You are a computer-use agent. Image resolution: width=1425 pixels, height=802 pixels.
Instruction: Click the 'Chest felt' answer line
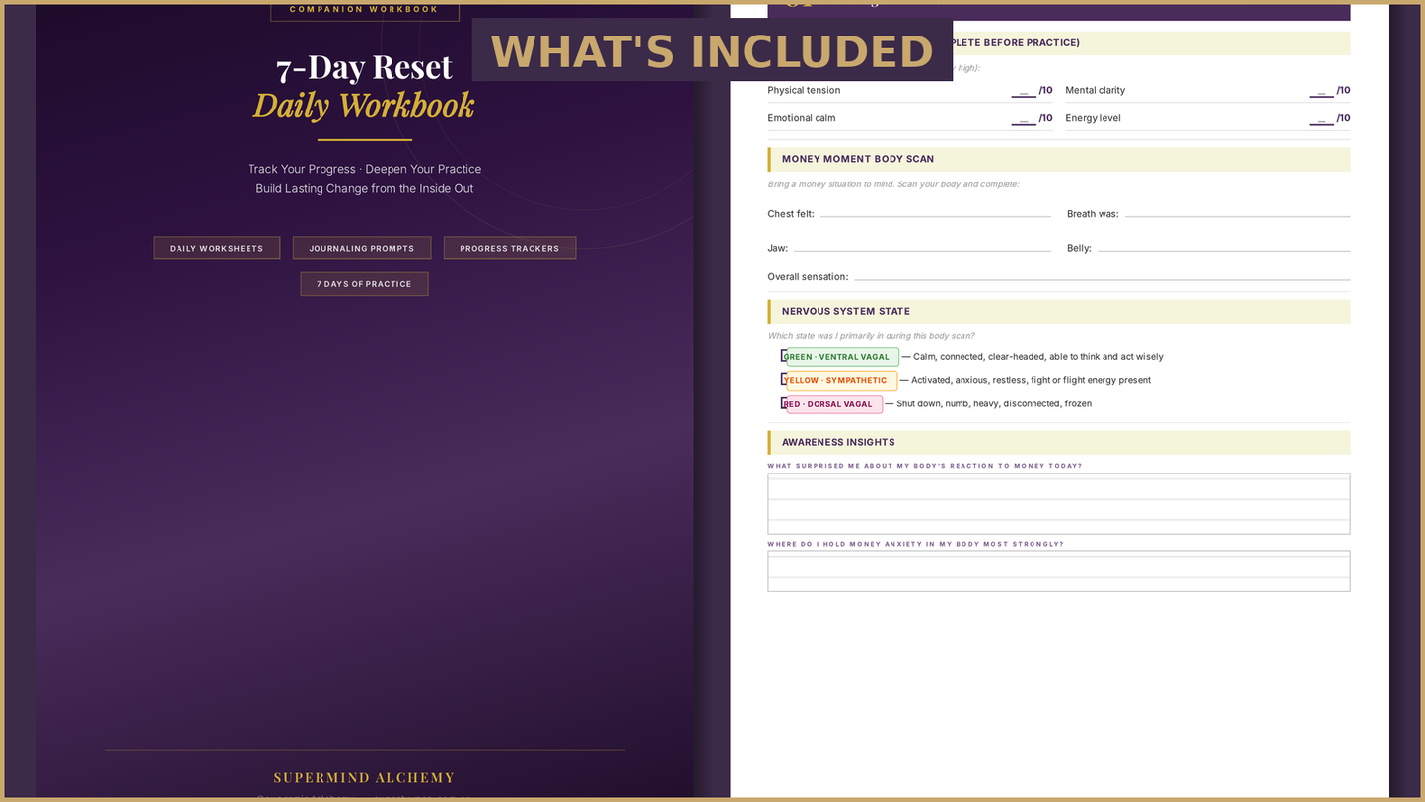point(936,214)
